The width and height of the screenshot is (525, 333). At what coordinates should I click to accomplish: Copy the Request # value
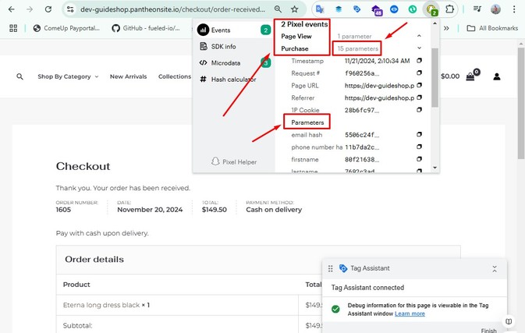(419, 73)
